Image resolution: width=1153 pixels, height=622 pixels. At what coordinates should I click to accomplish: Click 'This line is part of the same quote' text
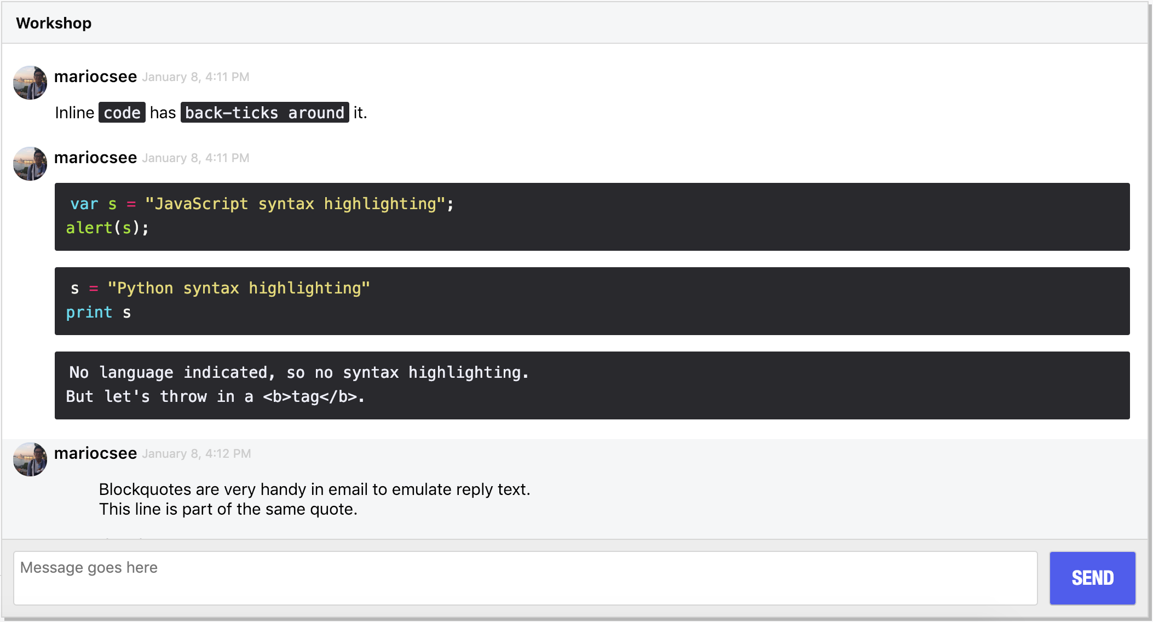coord(228,509)
